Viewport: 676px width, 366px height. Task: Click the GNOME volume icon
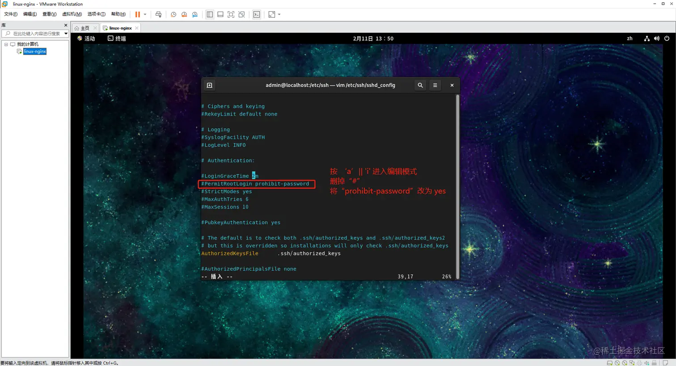coord(656,38)
